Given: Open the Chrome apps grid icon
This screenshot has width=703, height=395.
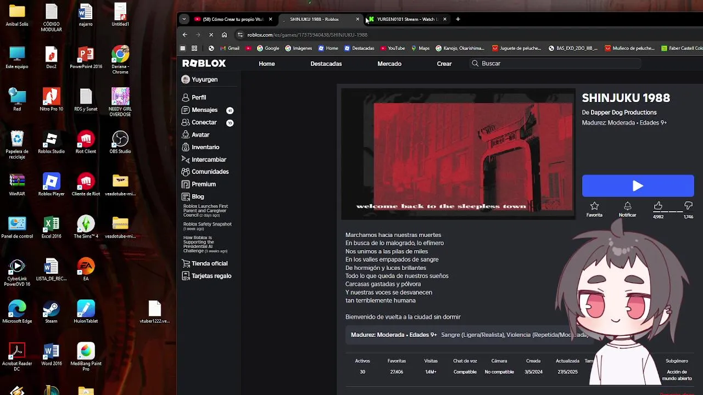Looking at the screenshot, I should [194, 48].
